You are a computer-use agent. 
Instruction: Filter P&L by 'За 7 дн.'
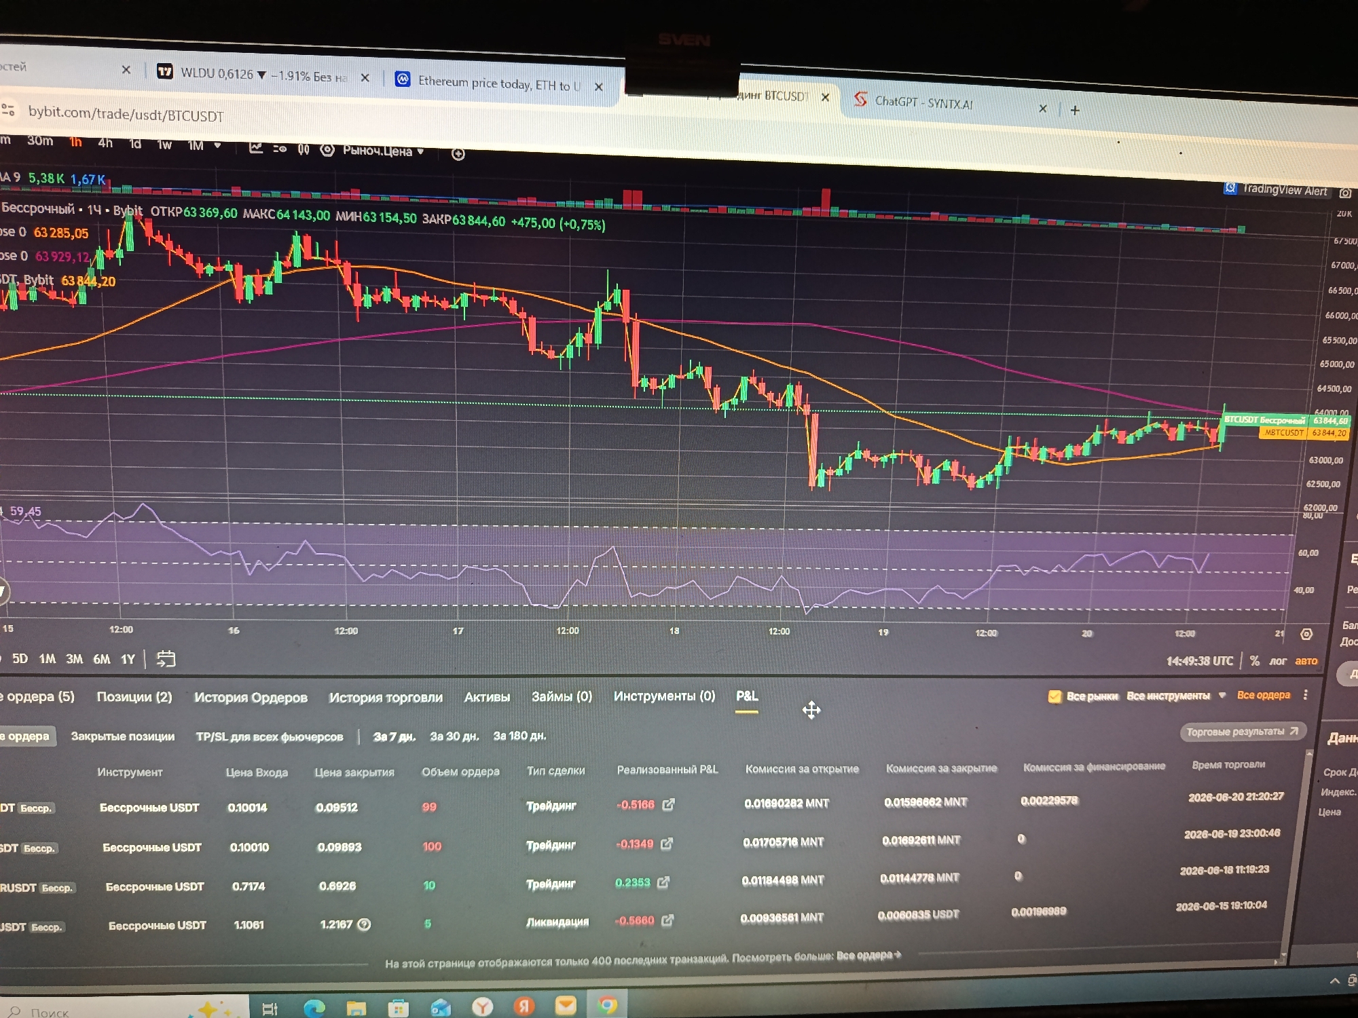(x=394, y=736)
